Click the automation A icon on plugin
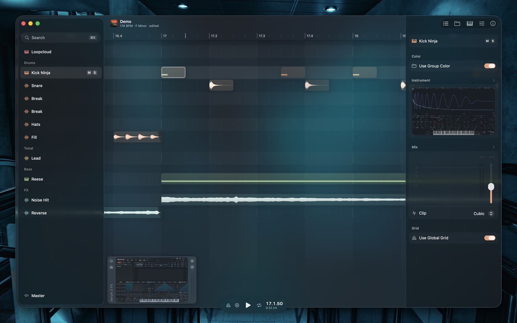 (192, 261)
